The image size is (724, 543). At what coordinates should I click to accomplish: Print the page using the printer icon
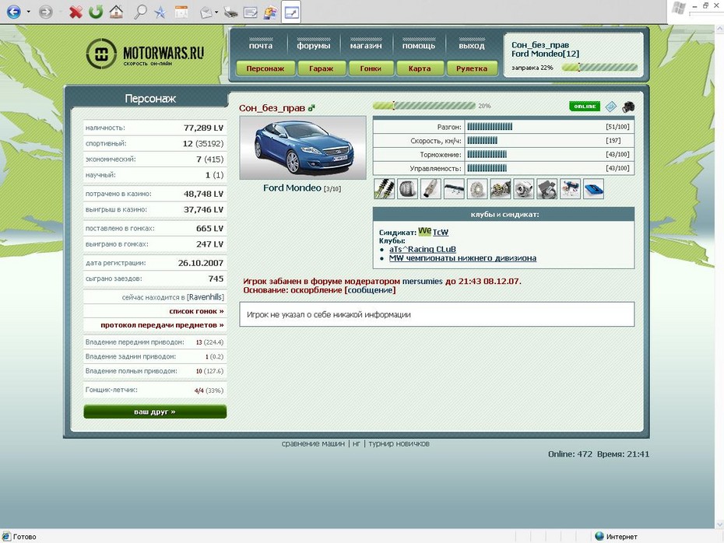(x=230, y=12)
